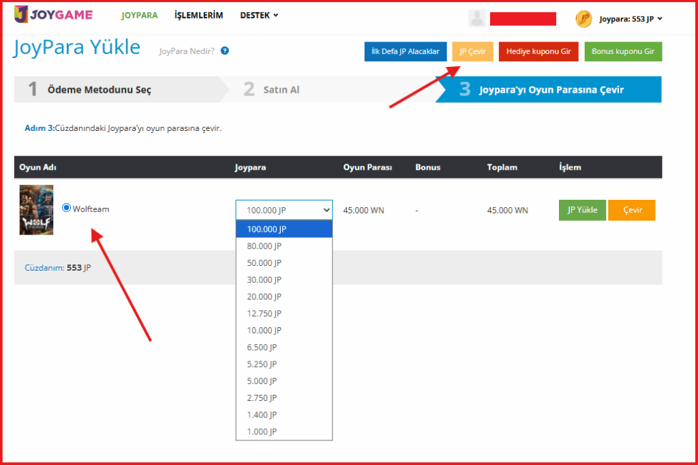
Task: Choose 1.400 JP from the list
Action: [284, 415]
